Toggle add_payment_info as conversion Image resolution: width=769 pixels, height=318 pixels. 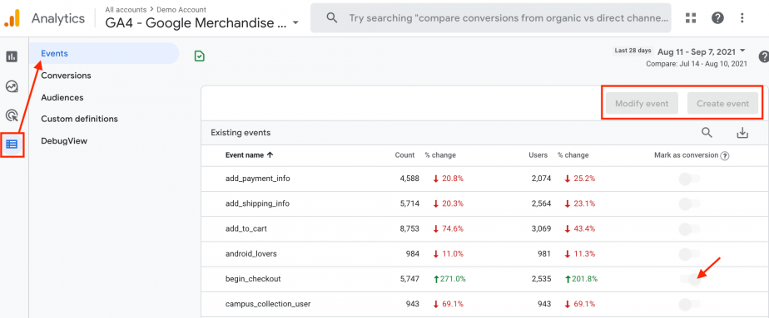point(690,179)
